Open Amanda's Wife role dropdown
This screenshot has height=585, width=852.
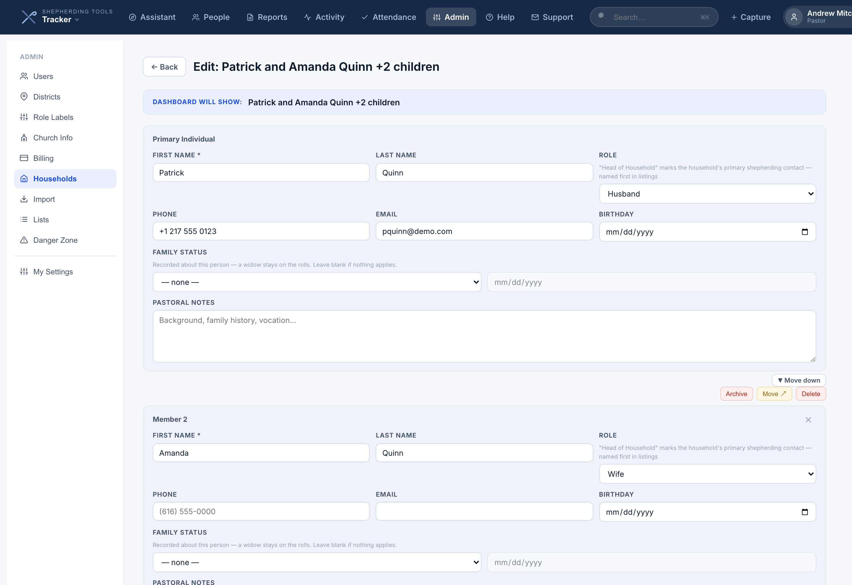click(x=707, y=474)
